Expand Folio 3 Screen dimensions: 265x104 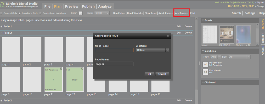(x=2, y=101)
